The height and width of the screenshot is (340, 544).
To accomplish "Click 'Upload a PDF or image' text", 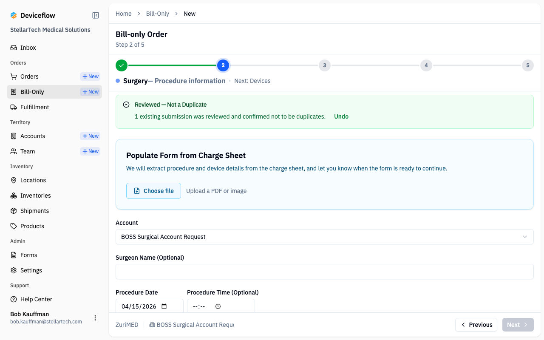I will (216, 191).
